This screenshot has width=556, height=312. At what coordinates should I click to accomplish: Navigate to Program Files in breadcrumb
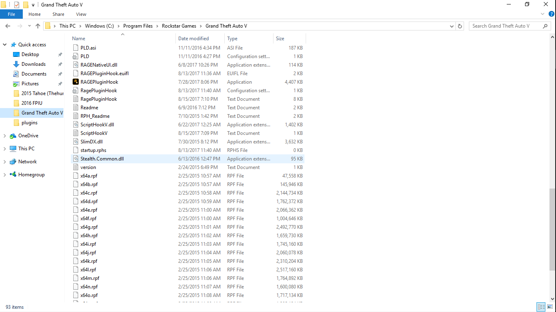click(x=138, y=26)
